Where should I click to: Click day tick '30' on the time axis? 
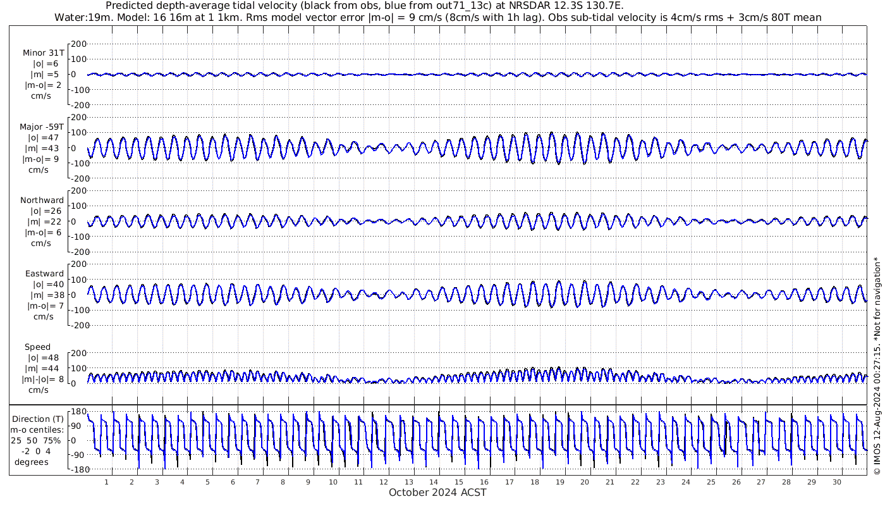(x=837, y=482)
